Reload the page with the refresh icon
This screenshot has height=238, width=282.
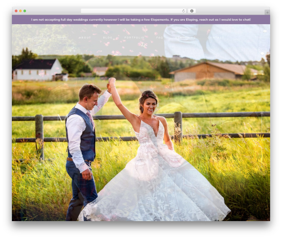pos(183,11)
